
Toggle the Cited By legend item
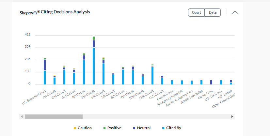172,128
